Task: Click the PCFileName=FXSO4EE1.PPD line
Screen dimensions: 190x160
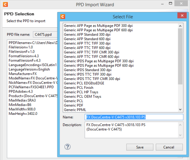Action: coord(31,87)
